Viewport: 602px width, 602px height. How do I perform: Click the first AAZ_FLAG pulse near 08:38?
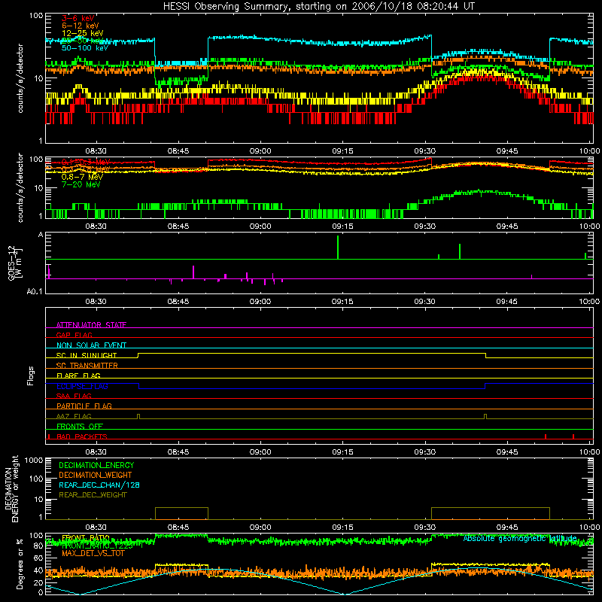pyautogui.click(x=138, y=417)
